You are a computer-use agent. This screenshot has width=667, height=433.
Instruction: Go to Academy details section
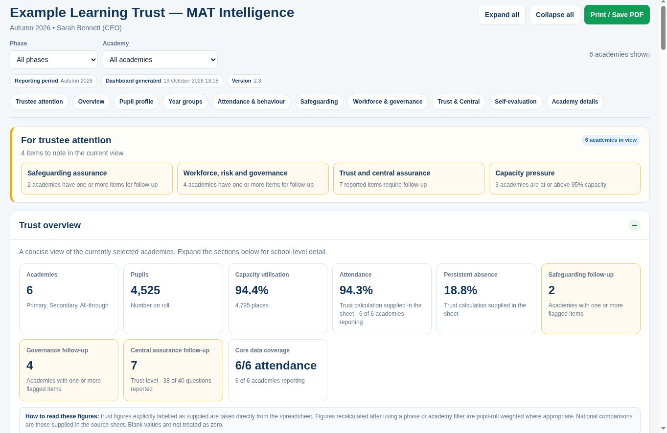[x=575, y=102]
